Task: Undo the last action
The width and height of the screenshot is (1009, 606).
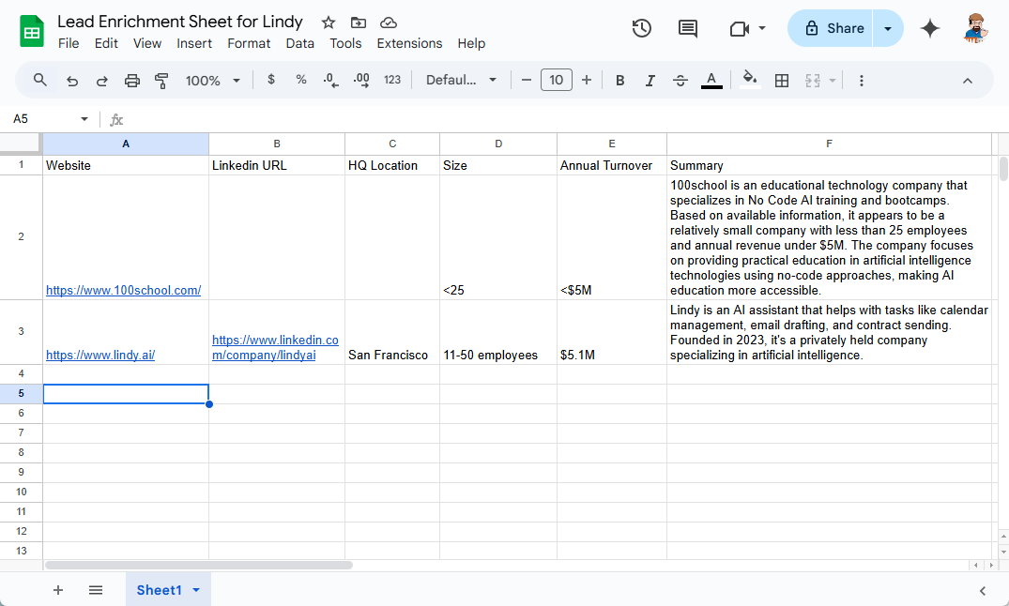Action: click(x=72, y=81)
